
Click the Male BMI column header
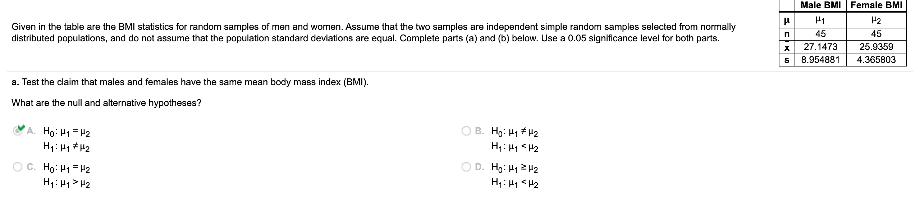pyautogui.click(x=820, y=5)
